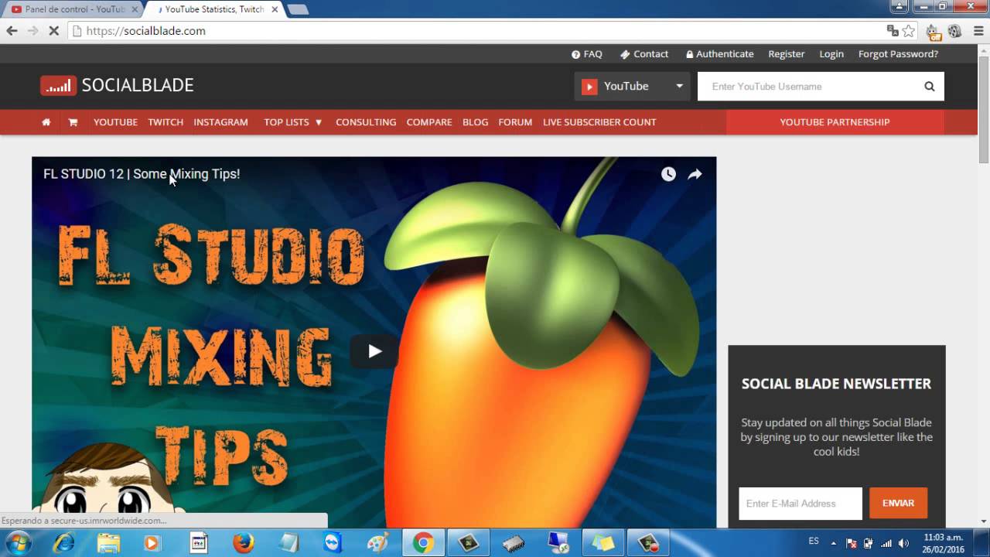Play the FL Studio Mixing Tips video

point(374,351)
